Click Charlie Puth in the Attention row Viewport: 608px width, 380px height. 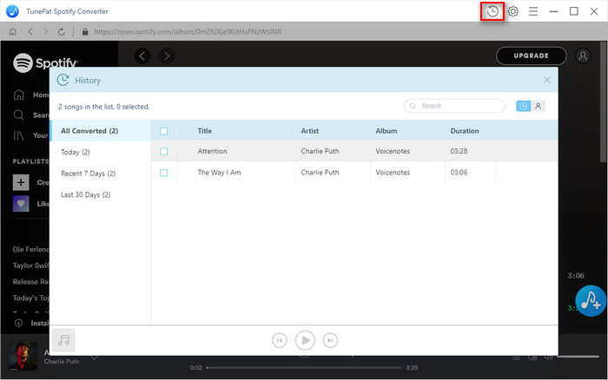320,151
